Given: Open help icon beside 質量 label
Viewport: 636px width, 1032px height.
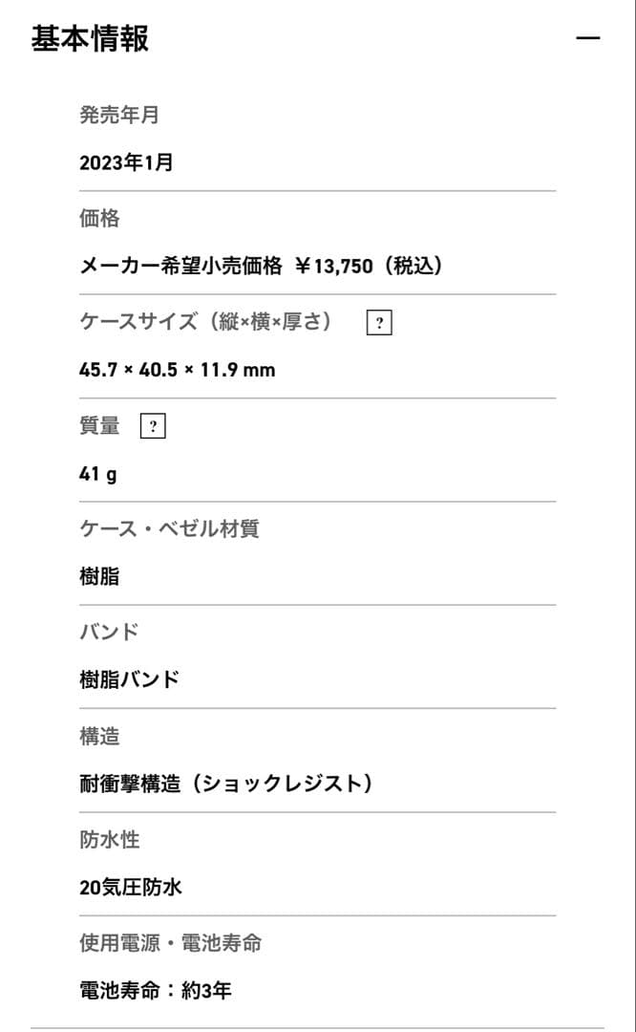Looking at the screenshot, I should [153, 426].
